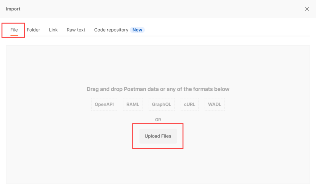Pick the GraphQL format option

tap(162, 104)
